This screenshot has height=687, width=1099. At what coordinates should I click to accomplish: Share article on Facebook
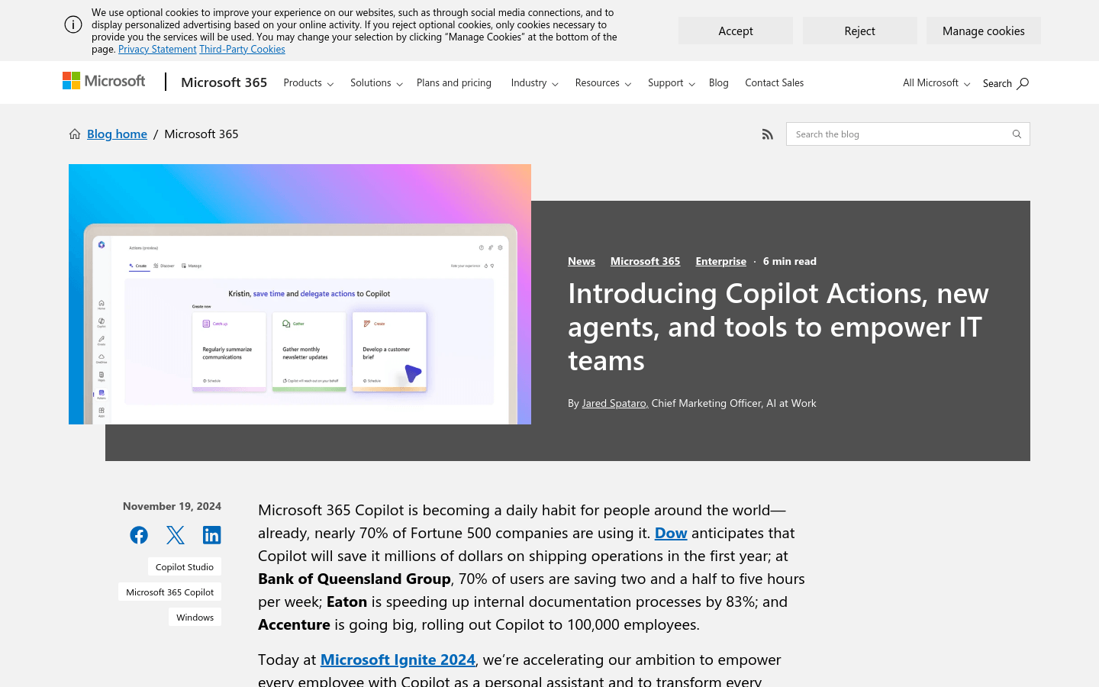[x=139, y=535]
